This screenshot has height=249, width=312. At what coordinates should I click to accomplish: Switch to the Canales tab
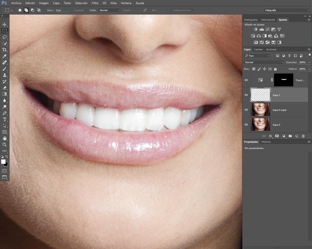(x=258, y=50)
